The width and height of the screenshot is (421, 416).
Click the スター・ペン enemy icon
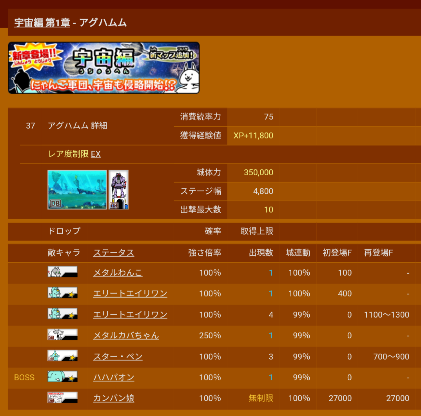[x=63, y=355]
